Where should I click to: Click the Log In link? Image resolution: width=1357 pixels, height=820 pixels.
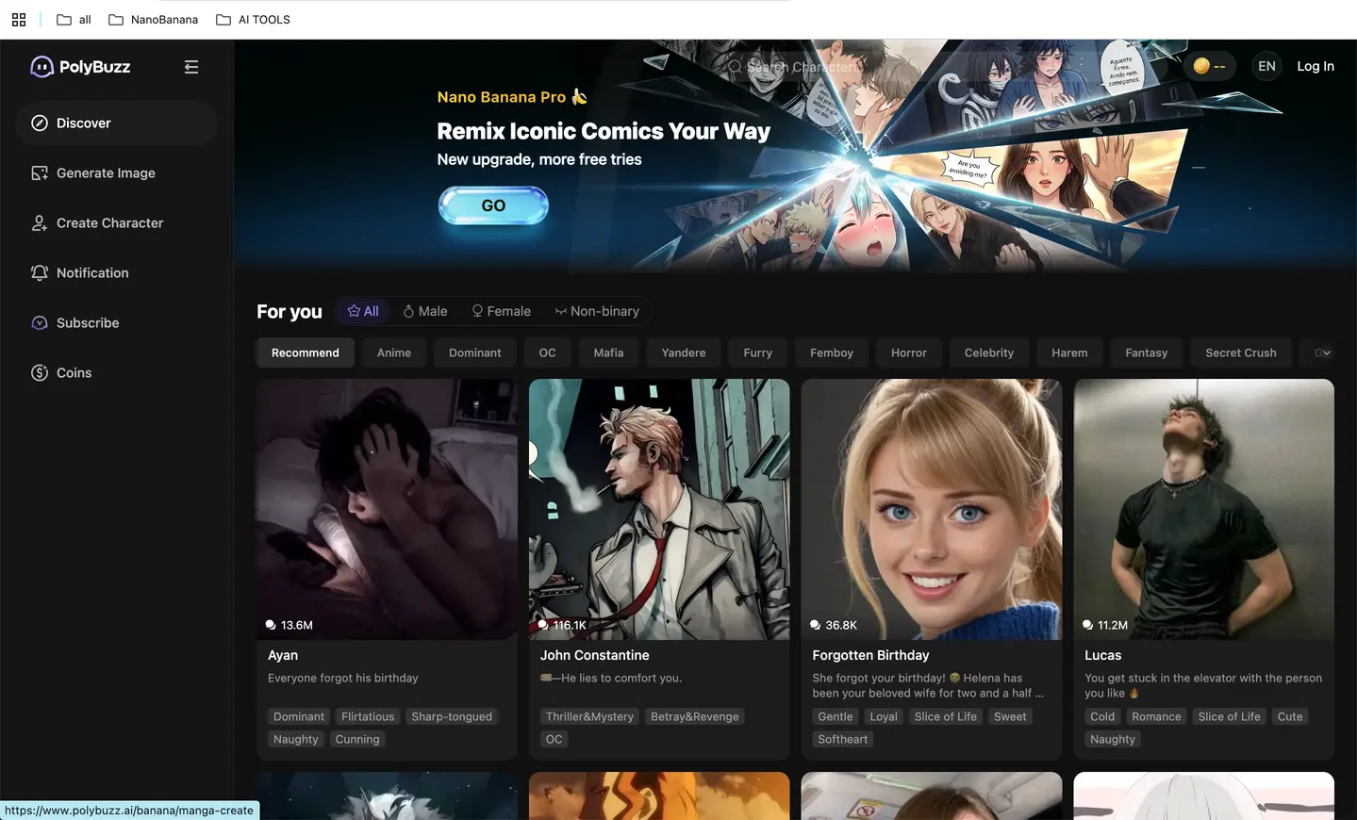(1315, 66)
